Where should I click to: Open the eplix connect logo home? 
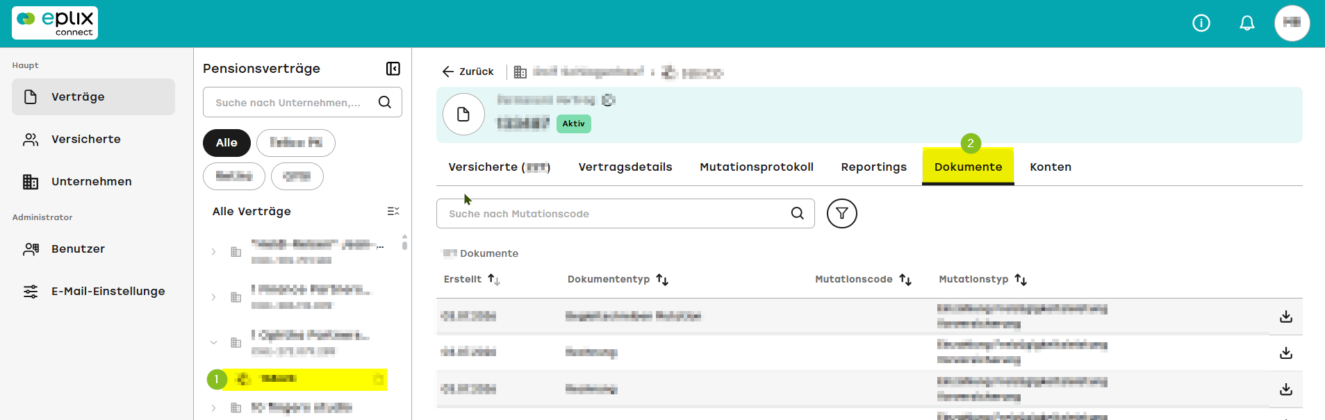55,23
